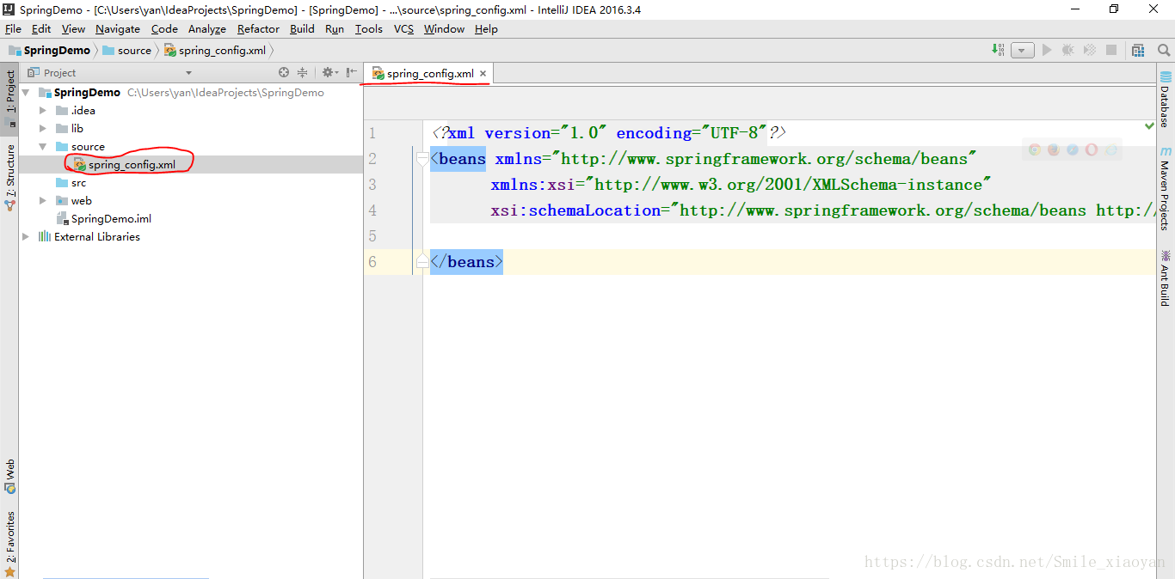1175x579 pixels.
Task: Open the Analyze menu
Action: pos(207,28)
